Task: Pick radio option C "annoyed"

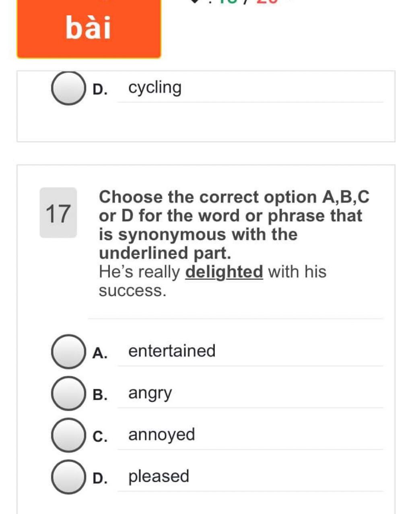Action: 68,435
